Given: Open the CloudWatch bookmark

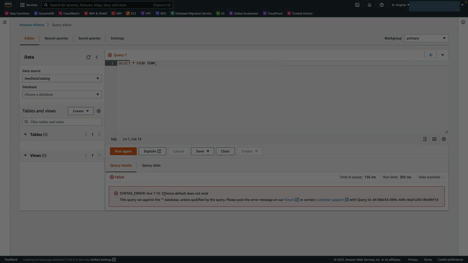Looking at the screenshot, I should (69, 14).
